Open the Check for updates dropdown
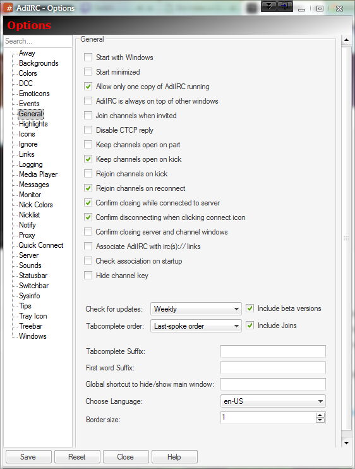The height and width of the screenshot is (469, 355). click(196, 308)
